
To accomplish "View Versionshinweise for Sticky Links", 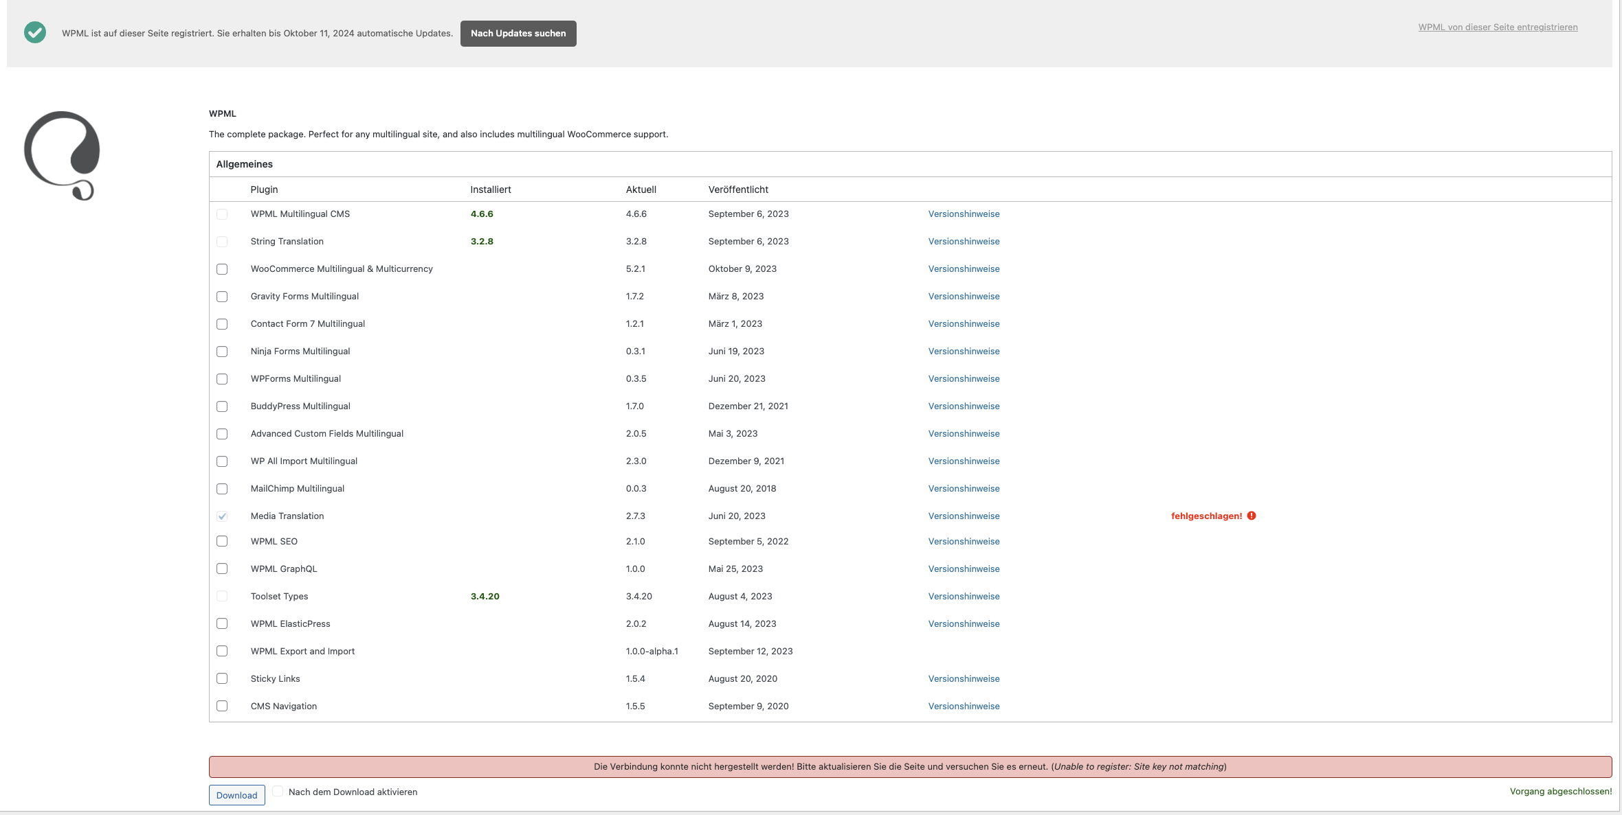I will pyautogui.click(x=964, y=679).
